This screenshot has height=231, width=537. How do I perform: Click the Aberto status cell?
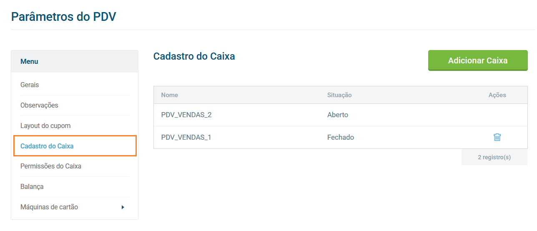(338, 115)
